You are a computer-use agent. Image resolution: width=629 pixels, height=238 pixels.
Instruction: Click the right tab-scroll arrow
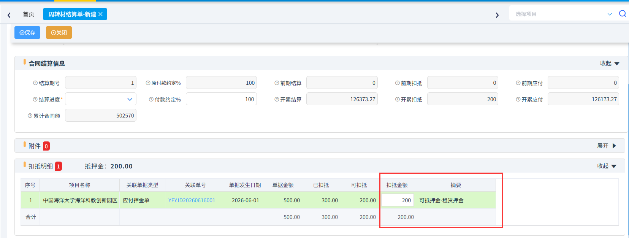tap(497, 15)
